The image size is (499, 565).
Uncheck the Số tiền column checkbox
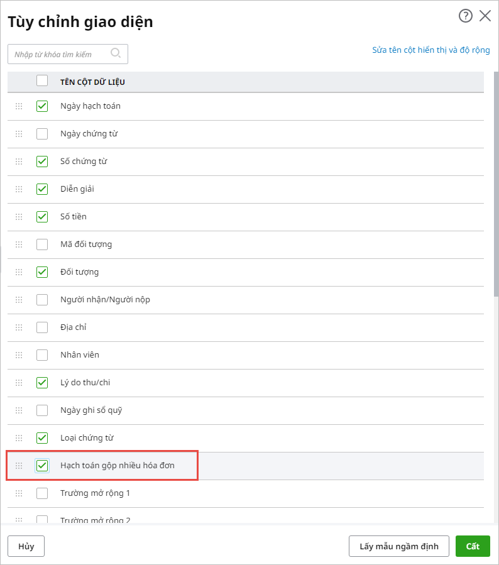click(42, 217)
